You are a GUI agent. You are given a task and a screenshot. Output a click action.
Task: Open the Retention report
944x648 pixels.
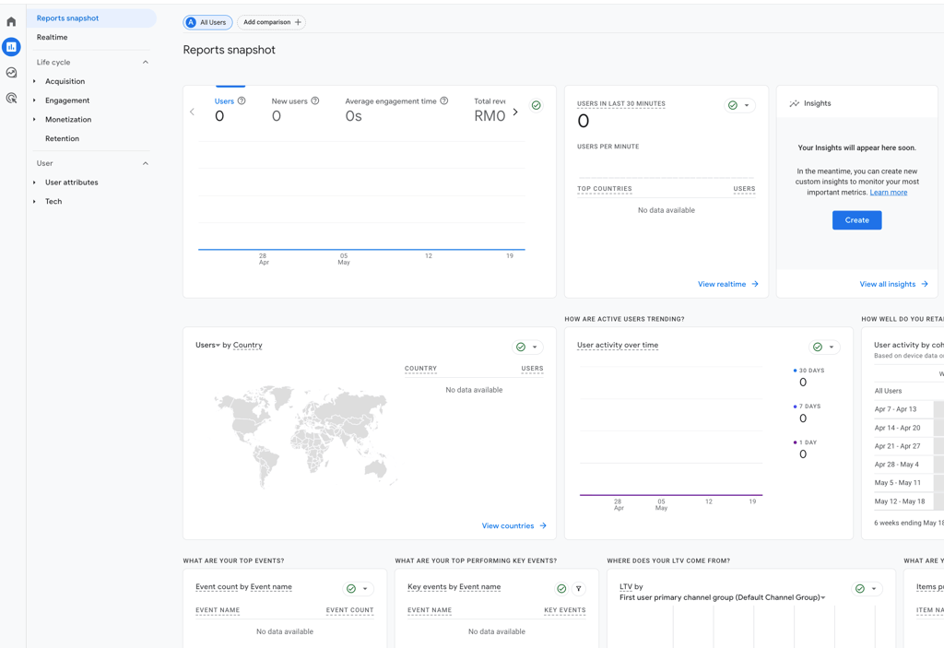[62, 139]
